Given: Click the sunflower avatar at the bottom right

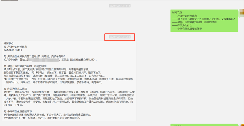Looking at the screenshot, I should (x=241, y=125).
